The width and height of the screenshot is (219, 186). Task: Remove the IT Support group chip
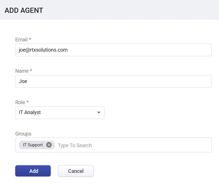point(49,145)
